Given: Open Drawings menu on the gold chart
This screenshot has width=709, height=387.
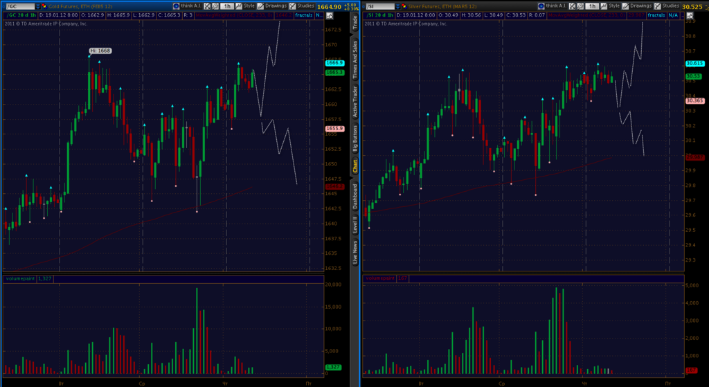Looking at the screenshot, I should (272, 6).
